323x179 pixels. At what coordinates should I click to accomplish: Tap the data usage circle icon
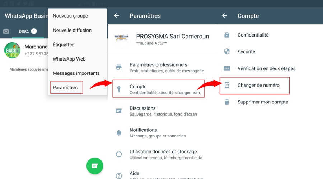click(119, 154)
